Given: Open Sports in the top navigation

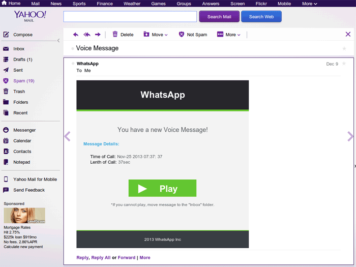Looking at the screenshot, I should point(79,4).
